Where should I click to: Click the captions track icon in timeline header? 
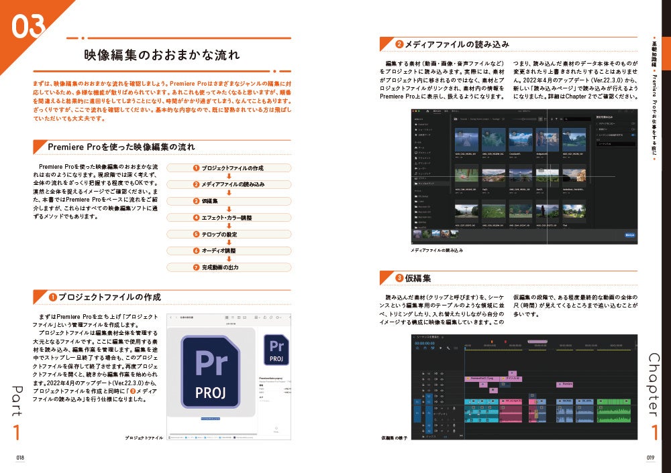click(456, 348)
